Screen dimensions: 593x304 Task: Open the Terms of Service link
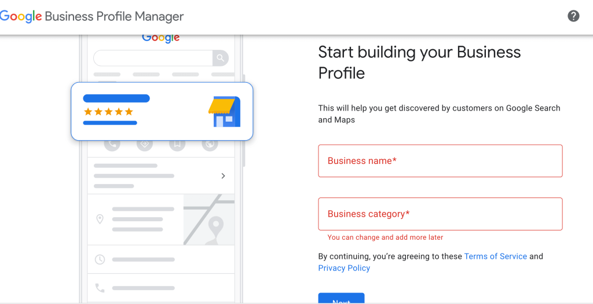496,257
